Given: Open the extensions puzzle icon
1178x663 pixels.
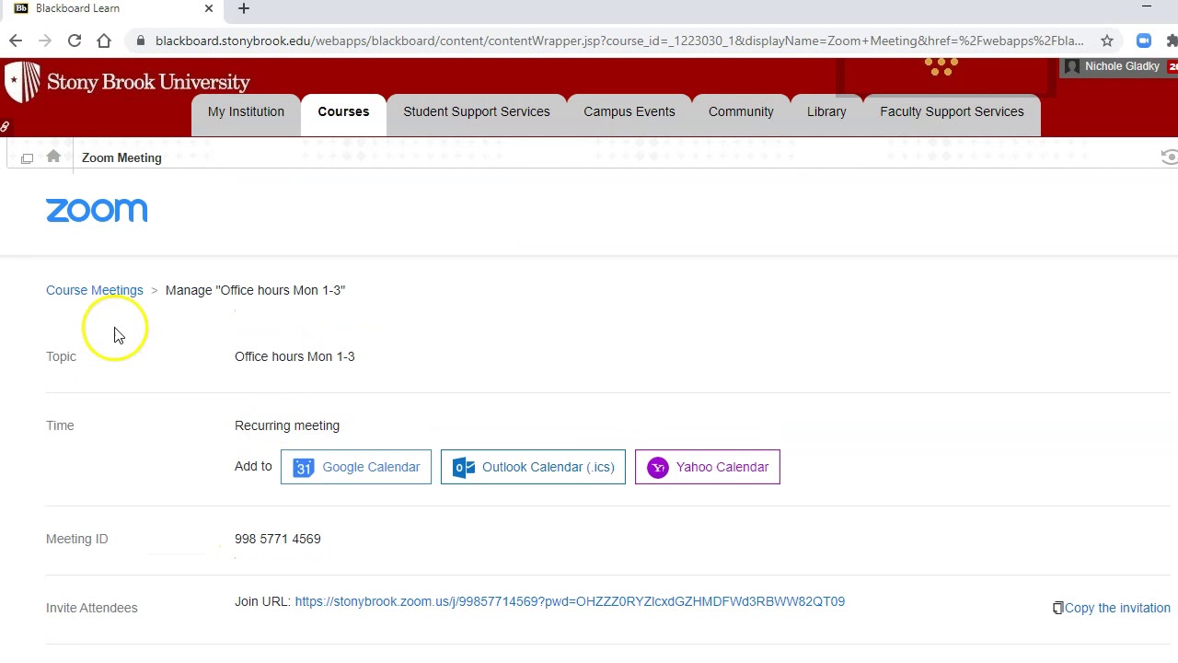Looking at the screenshot, I should click(1172, 41).
